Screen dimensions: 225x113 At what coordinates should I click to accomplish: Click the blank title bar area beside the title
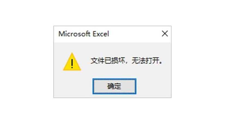pyautogui.click(x=135, y=34)
